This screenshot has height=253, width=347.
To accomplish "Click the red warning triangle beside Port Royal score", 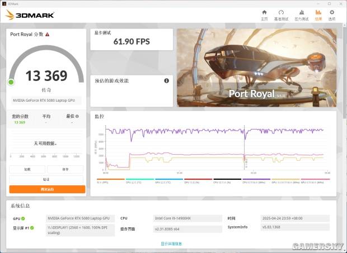I will coord(48,35).
